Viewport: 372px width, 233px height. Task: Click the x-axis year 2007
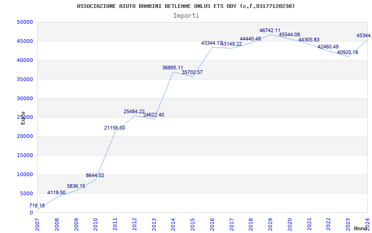click(x=38, y=225)
